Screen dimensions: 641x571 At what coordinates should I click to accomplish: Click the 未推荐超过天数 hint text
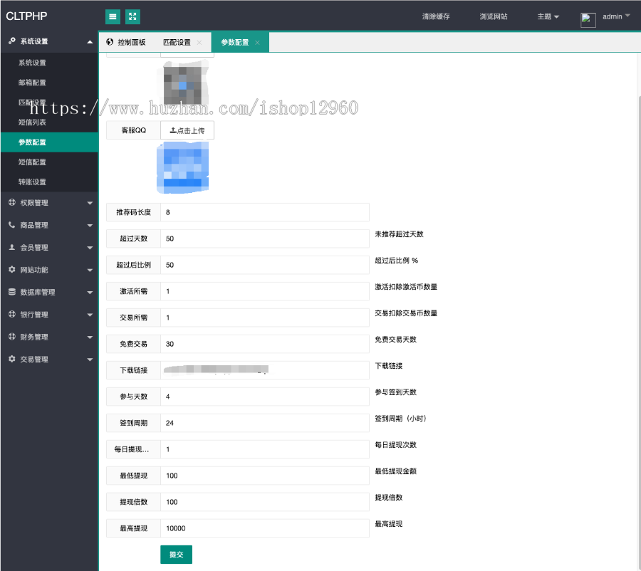click(x=399, y=234)
